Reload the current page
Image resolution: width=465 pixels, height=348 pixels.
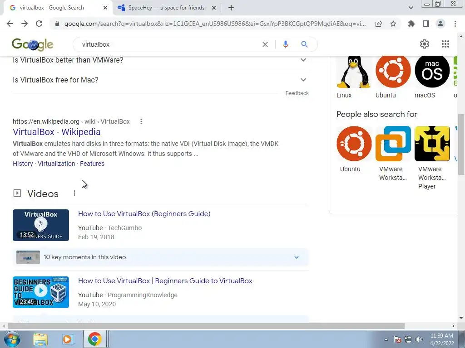pyautogui.click(x=39, y=24)
